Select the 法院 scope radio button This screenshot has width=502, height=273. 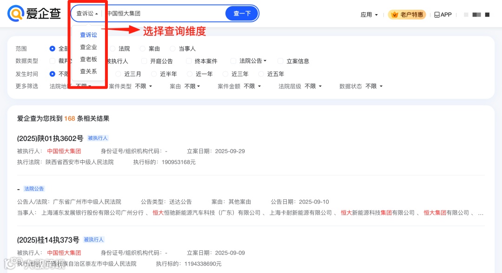(112, 49)
